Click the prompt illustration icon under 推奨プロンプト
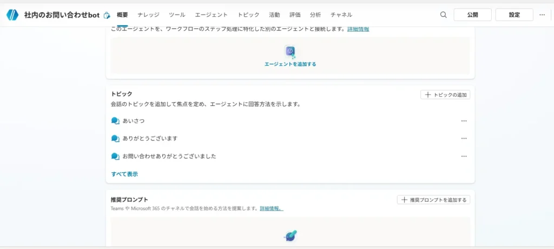This screenshot has width=554, height=249. coord(291,235)
